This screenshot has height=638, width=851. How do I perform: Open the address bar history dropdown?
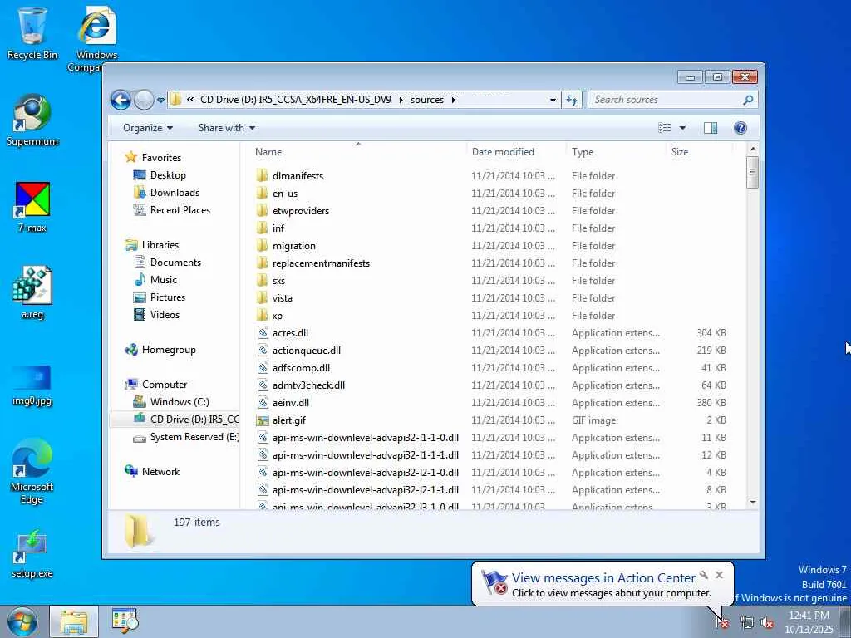coord(553,101)
